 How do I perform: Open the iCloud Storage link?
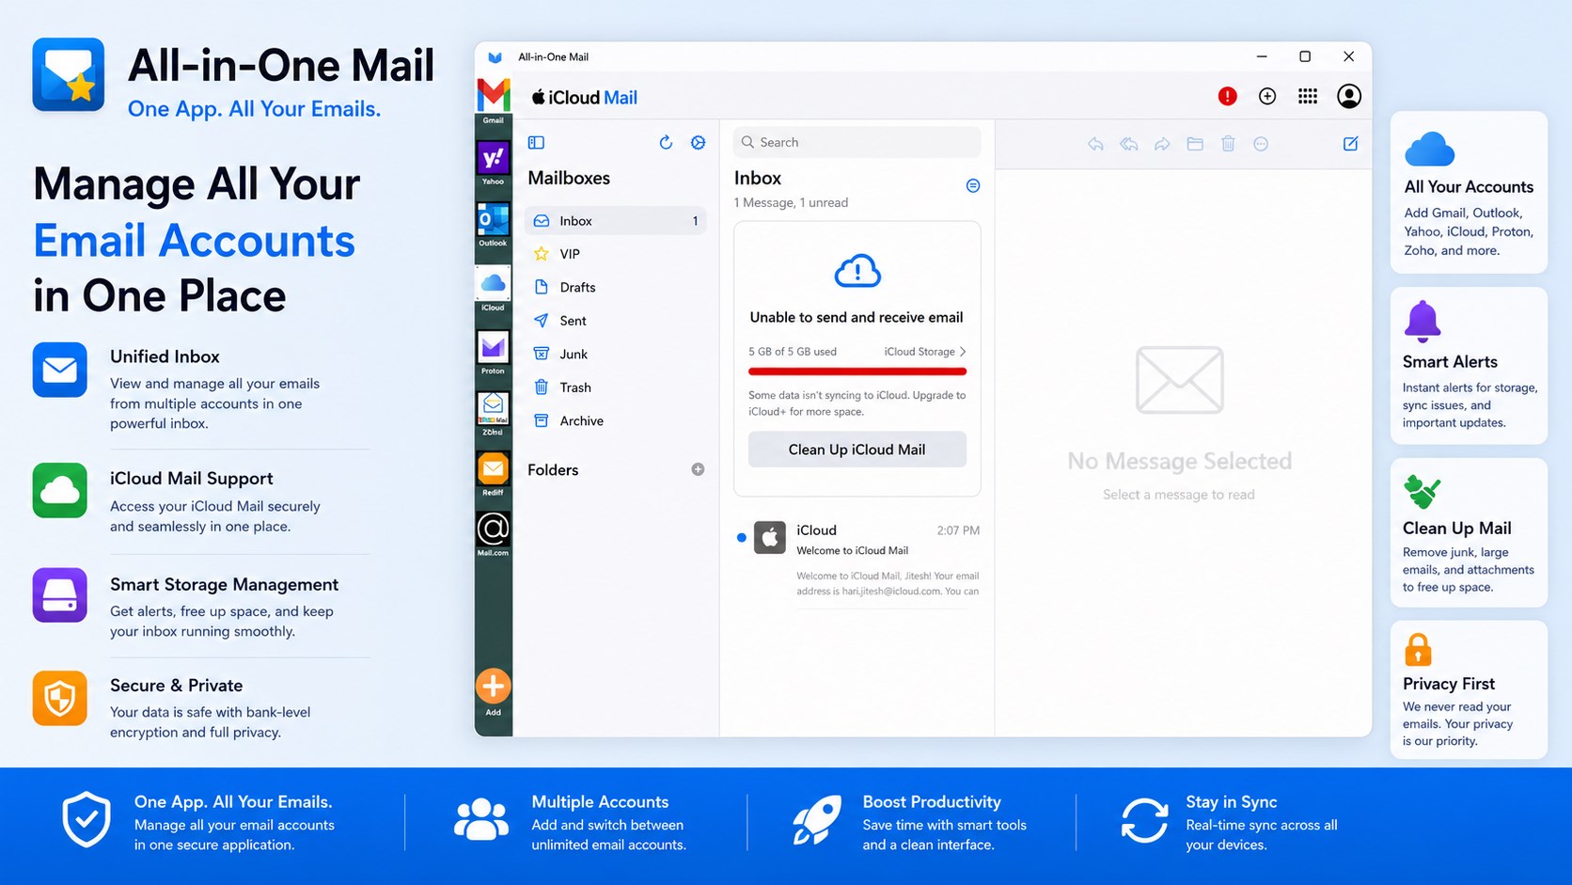click(x=925, y=352)
